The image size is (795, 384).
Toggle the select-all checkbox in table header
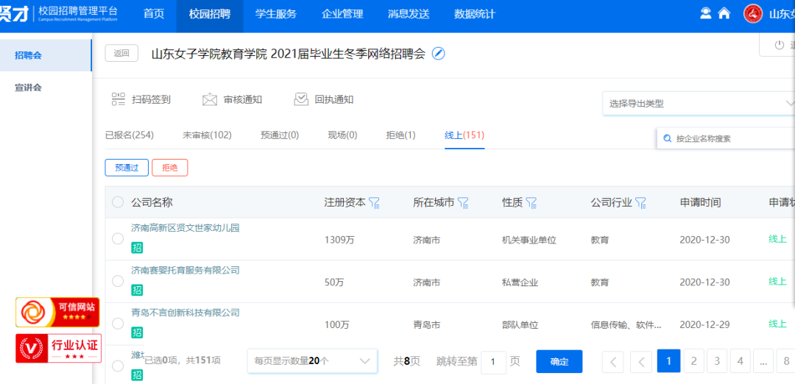pos(118,202)
